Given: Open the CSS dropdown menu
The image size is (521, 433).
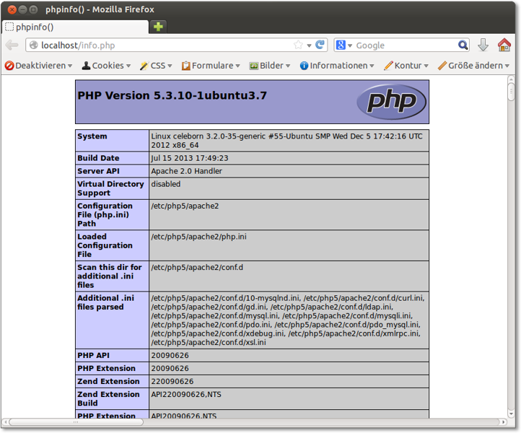Looking at the screenshot, I should pyautogui.click(x=156, y=66).
